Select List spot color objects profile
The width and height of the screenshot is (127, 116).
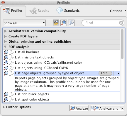[x=32, y=99]
